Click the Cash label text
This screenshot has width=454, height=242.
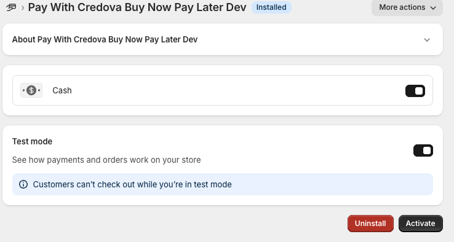62,90
